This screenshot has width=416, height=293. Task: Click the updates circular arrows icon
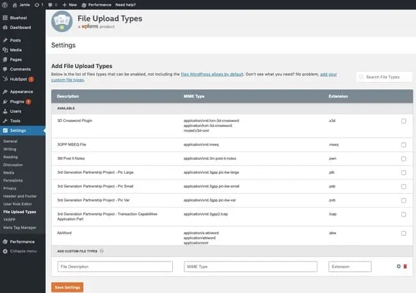(37, 5)
